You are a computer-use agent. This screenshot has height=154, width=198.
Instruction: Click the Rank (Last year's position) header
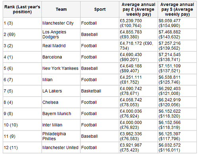[22, 9]
